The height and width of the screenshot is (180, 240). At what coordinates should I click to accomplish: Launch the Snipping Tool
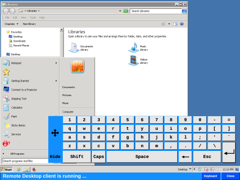(x=19, y=98)
